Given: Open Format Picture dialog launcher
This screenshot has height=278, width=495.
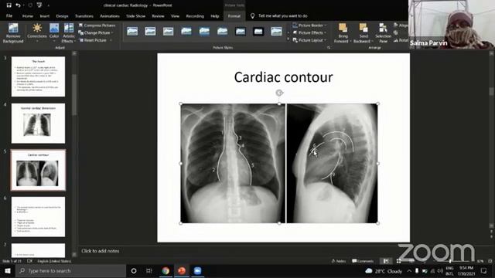Looking at the screenshot, I should pos(329,48).
